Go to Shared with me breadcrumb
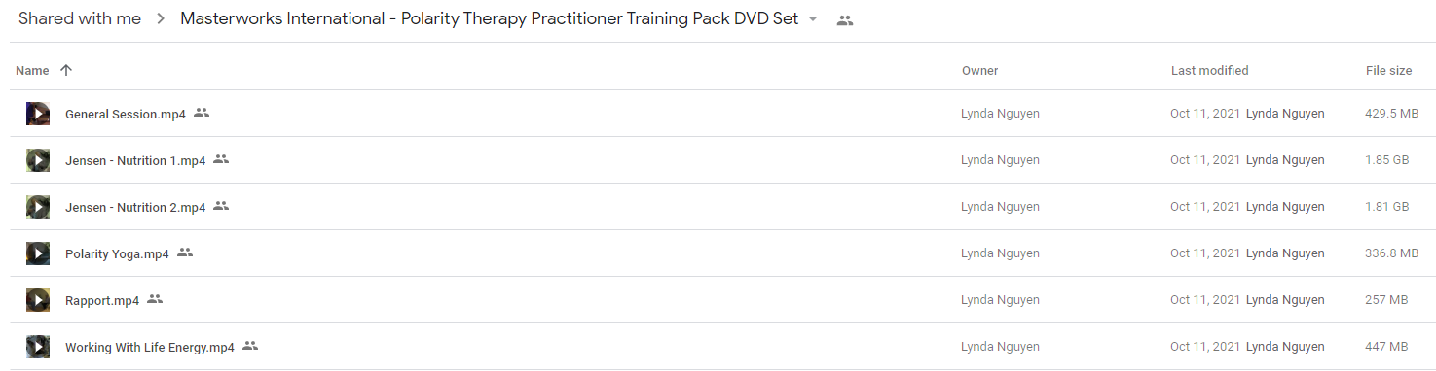 (x=80, y=19)
